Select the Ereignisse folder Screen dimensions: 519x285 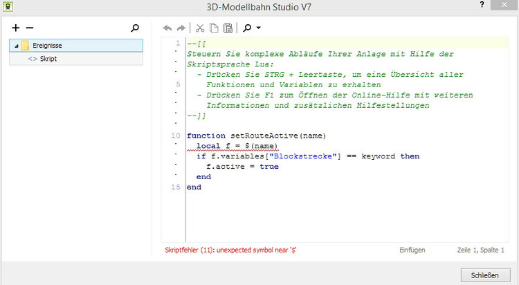tap(47, 46)
